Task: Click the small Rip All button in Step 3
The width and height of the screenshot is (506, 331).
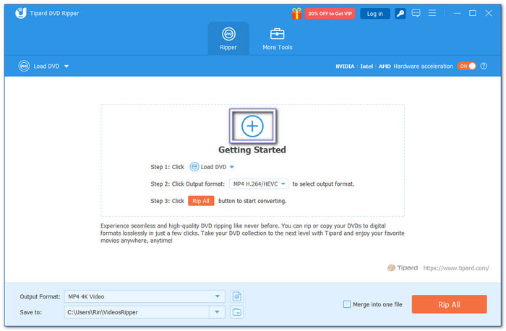Action: pos(201,201)
